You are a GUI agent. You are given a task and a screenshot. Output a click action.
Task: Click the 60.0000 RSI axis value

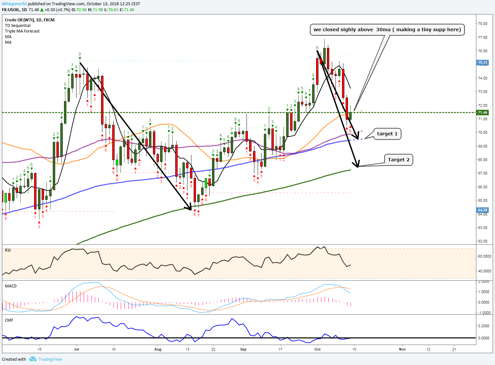[x=484, y=256]
